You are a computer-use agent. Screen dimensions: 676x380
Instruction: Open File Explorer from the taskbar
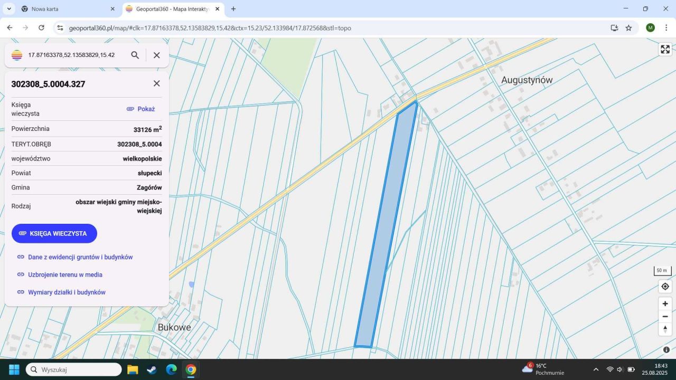point(132,369)
